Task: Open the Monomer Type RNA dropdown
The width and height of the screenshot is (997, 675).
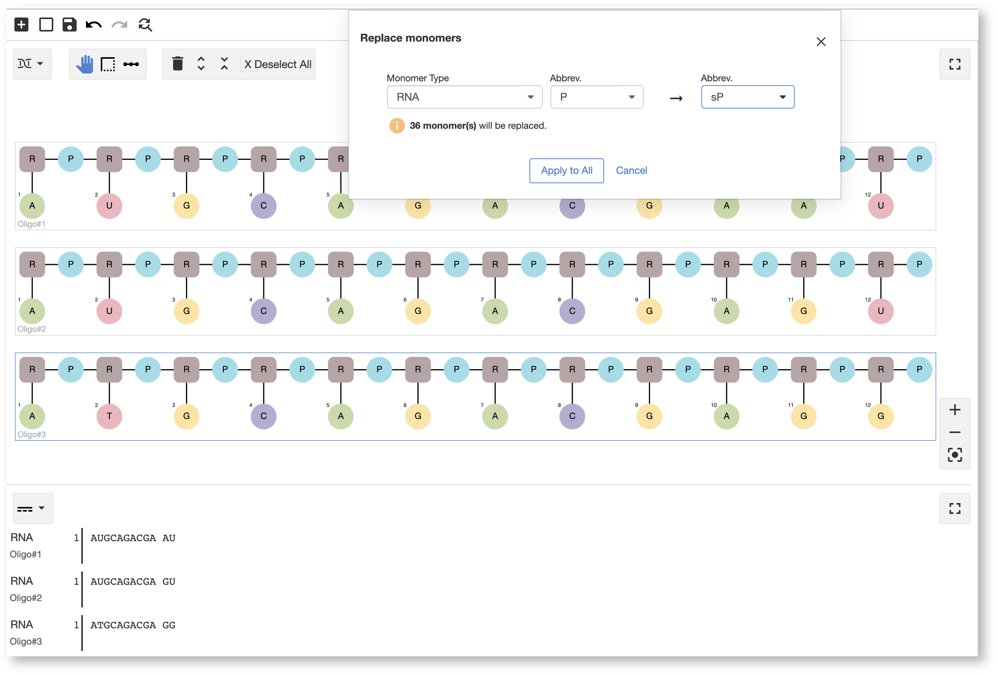Action: [x=464, y=97]
